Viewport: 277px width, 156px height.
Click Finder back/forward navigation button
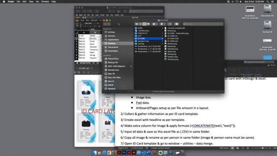tap(107, 24)
